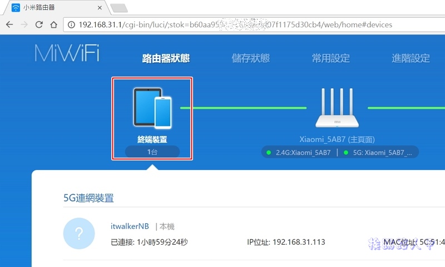445x267 pixels.
Task: Click Xiaomi_5AB7 (主頁面) router name
Action: pos(337,139)
